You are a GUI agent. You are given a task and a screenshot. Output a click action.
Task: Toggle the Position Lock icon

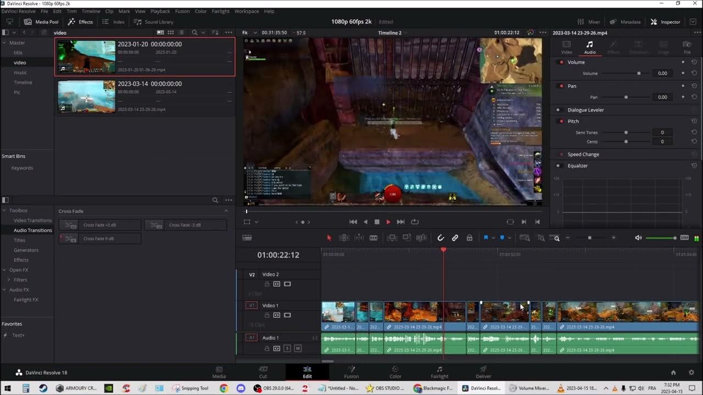point(469,238)
